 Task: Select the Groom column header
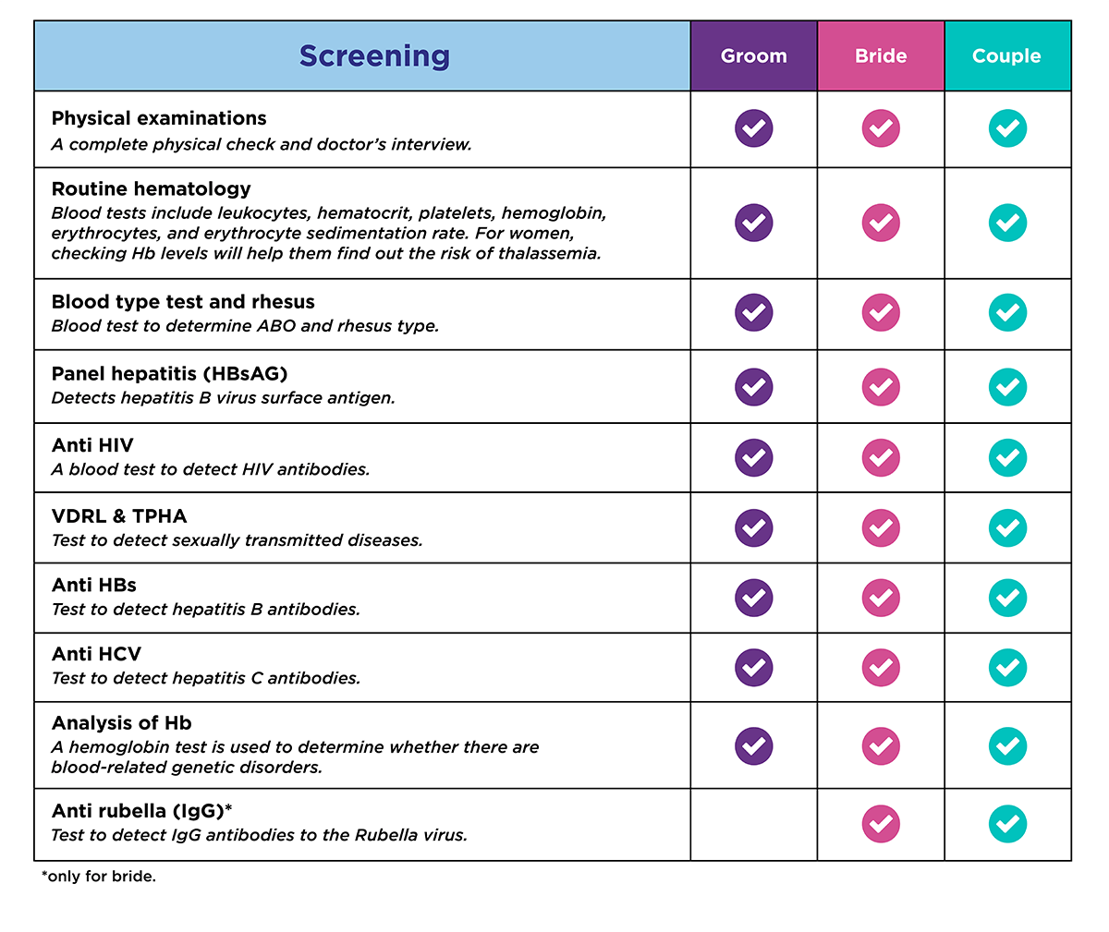(753, 56)
